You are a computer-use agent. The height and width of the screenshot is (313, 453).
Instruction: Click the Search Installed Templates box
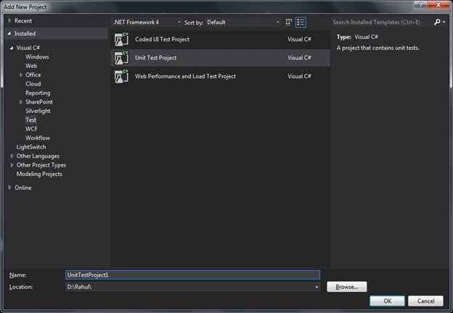click(x=381, y=22)
